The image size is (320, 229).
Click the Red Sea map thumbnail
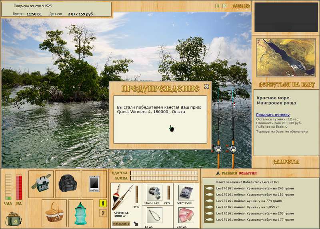point(286,58)
